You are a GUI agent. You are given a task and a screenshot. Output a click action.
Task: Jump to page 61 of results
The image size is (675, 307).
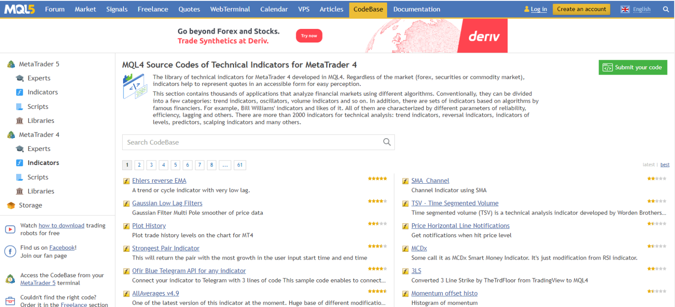[240, 164]
